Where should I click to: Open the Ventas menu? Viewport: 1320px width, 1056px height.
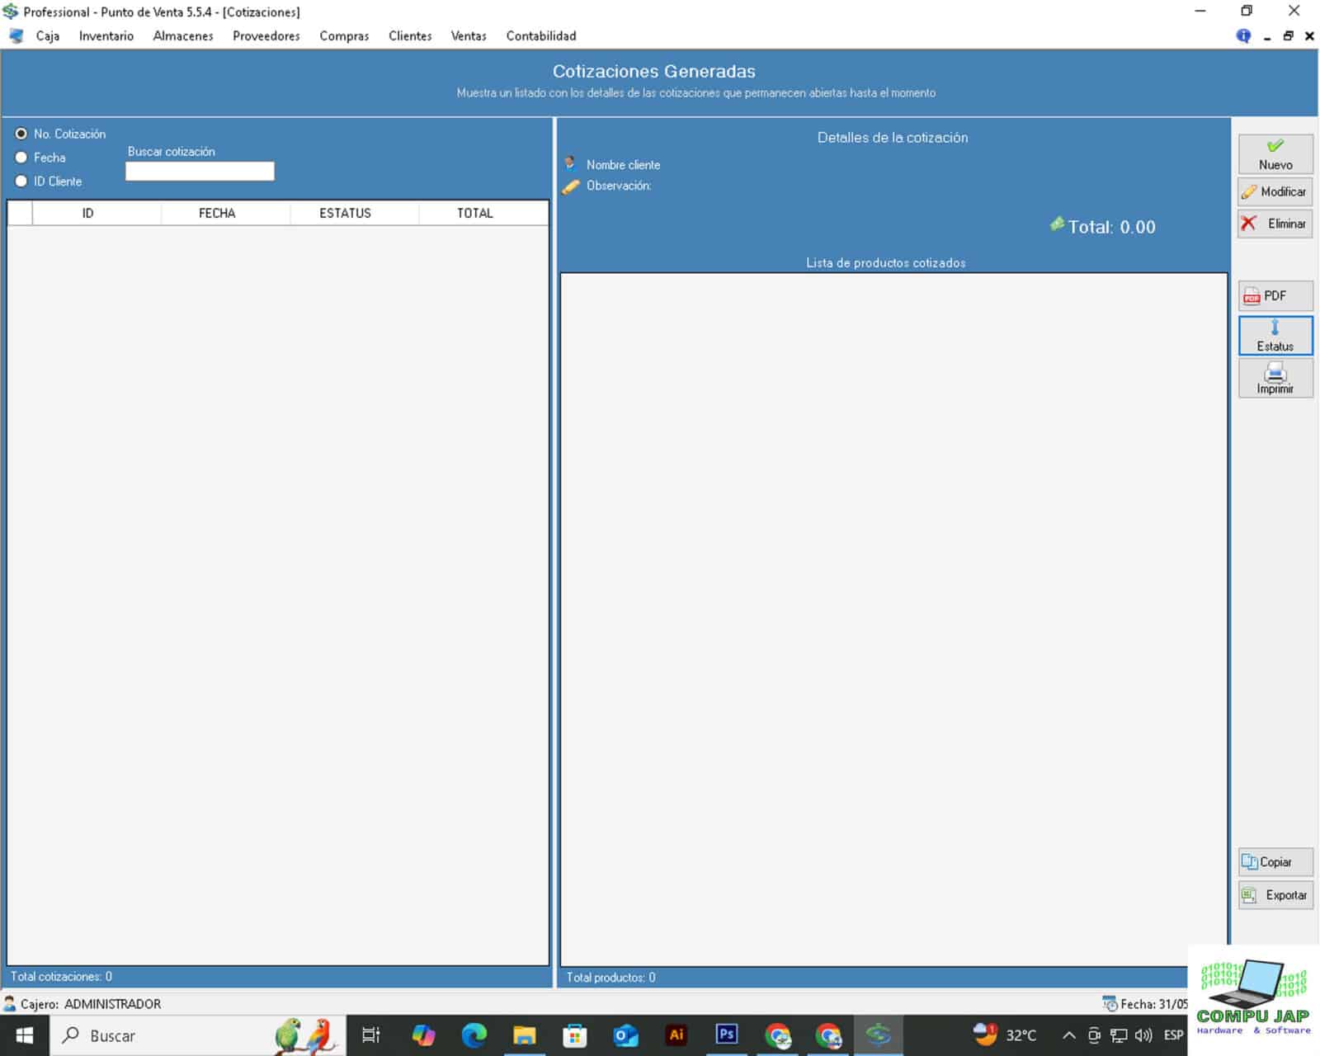469,36
